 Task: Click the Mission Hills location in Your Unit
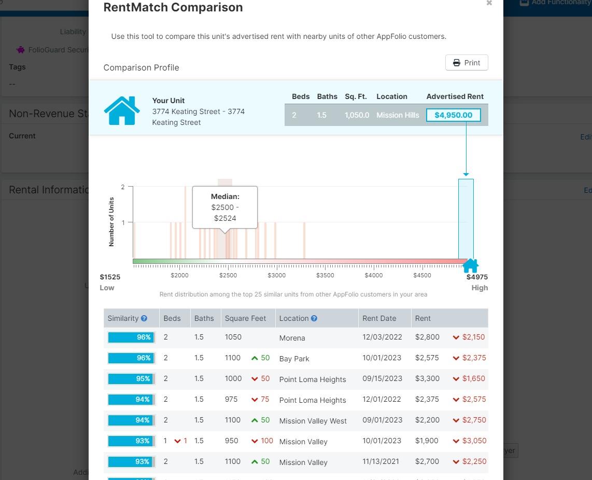coord(398,115)
